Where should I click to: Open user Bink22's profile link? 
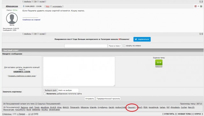pyautogui.click(x=66, y=107)
